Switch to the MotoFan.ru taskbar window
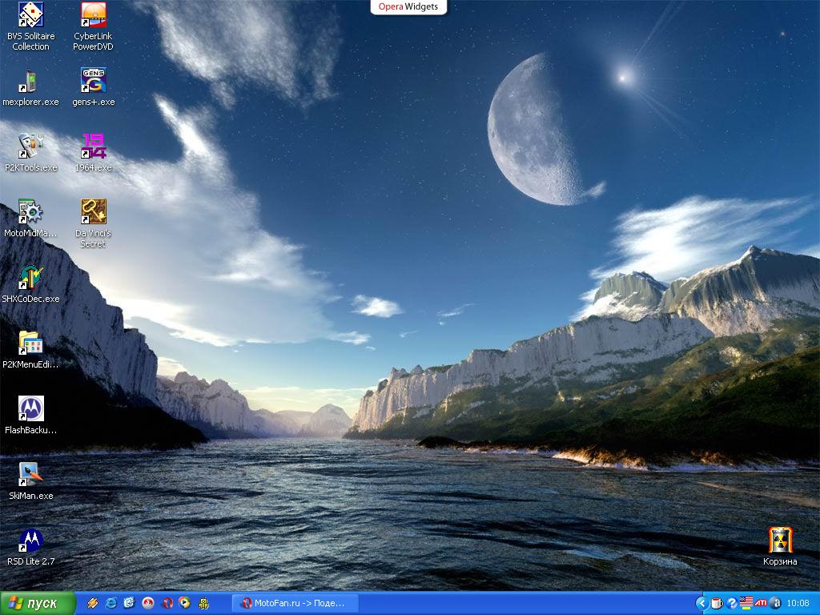Image resolution: width=820 pixels, height=615 pixels. 295,604
